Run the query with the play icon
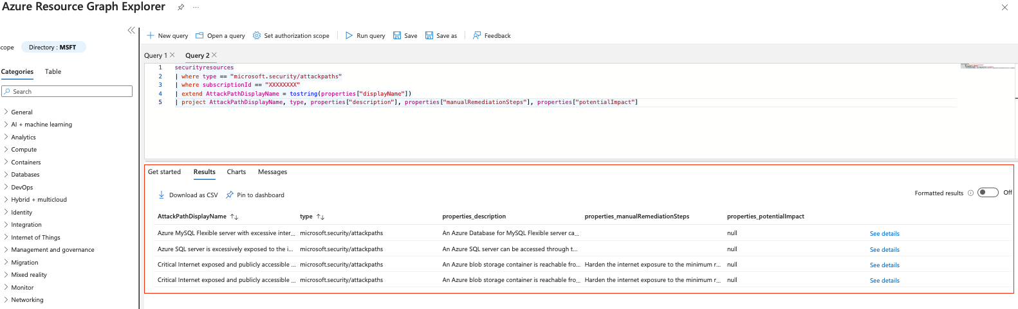This screenshot has height=309, width=1018. pos(349,35)
